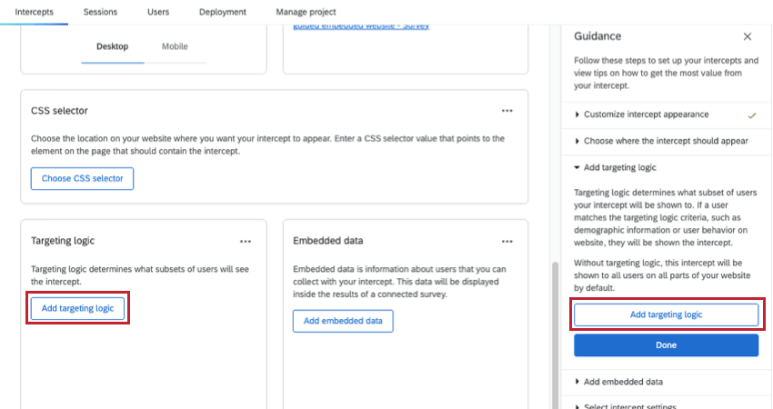Expand Add embedded data guidance step
This screenshot has height=409, width=773.
point(623,382)
